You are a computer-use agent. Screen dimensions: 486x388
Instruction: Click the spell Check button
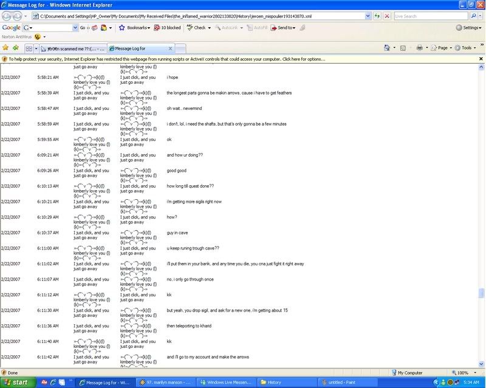click(x=196, y=27)
